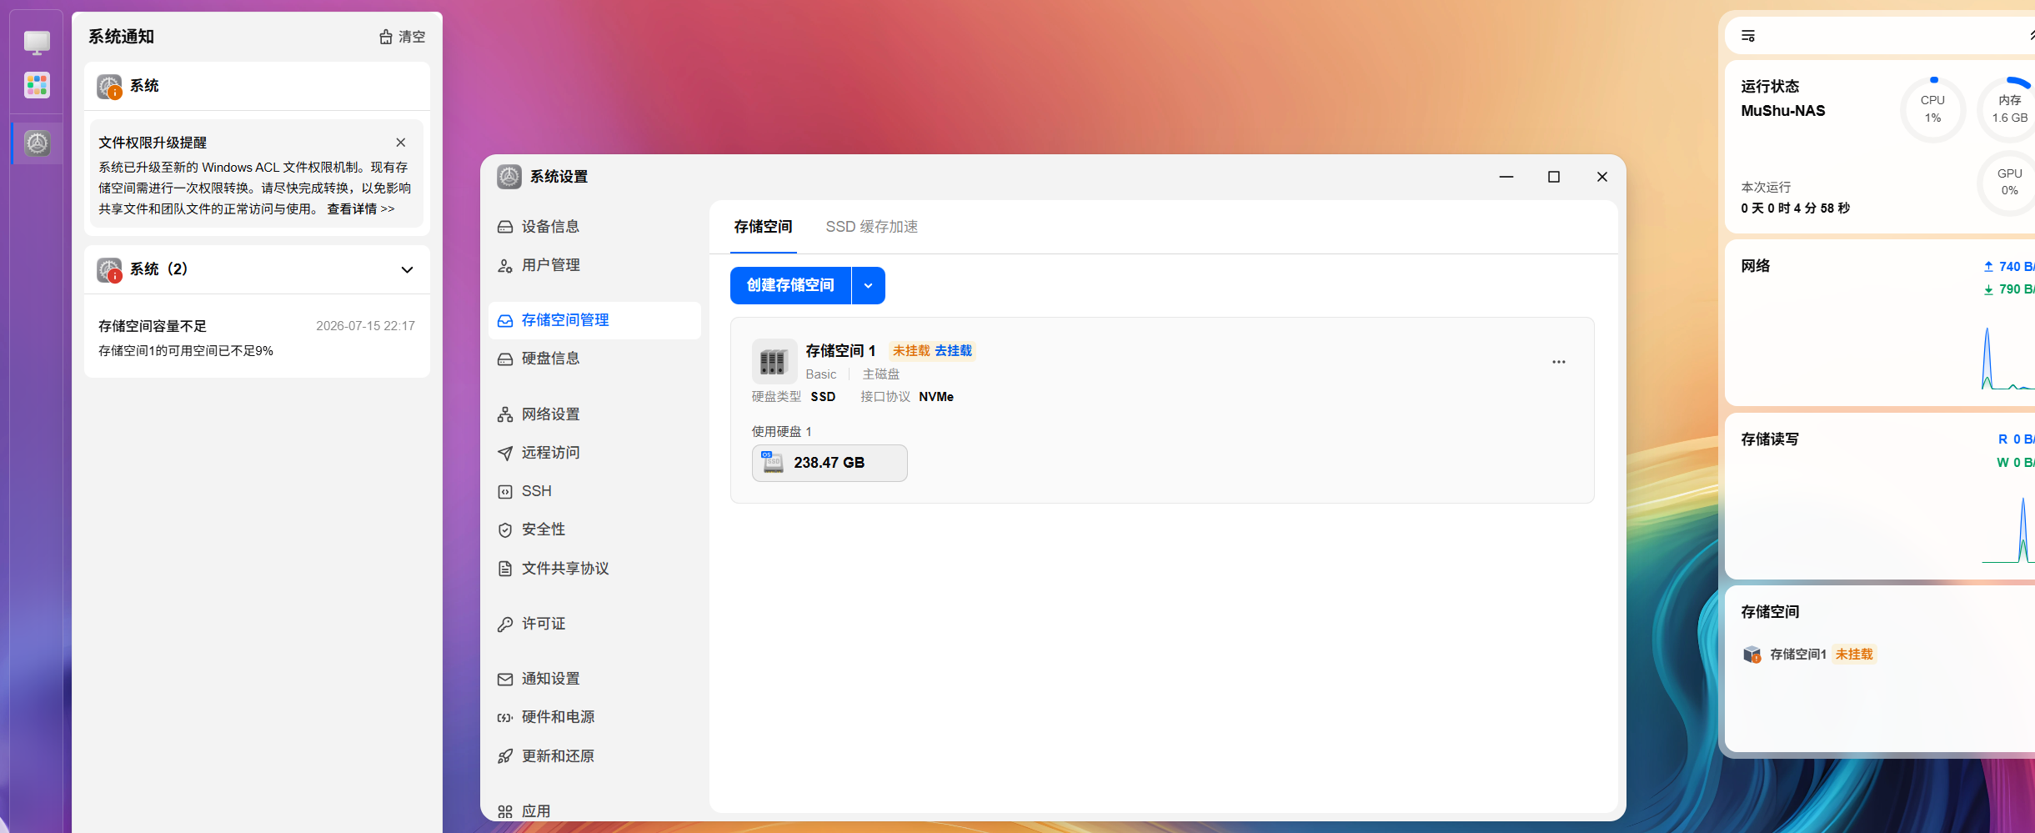Open the 查看详情 >> link

pyautogui.click(x=361, y=208)
